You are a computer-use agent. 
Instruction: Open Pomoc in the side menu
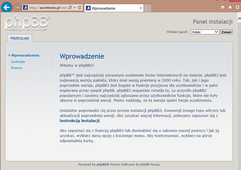point(17,68)
